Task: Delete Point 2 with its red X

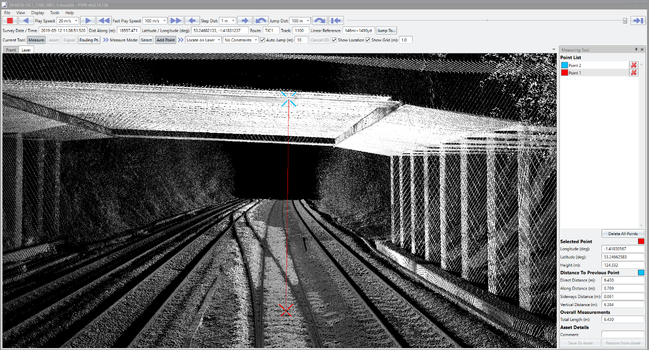Action: point(633,65)
